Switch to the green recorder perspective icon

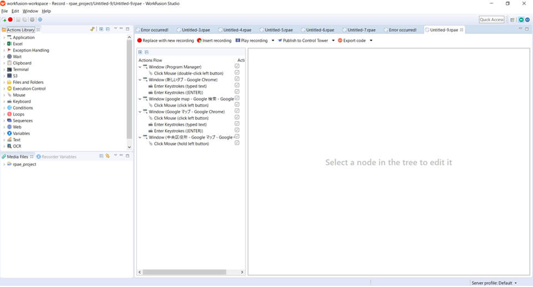521,19
